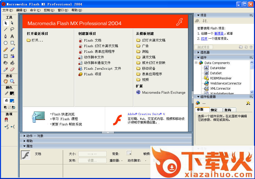Switch to the 参数 tab
The image size is (255, 179).
click(202, 110)
